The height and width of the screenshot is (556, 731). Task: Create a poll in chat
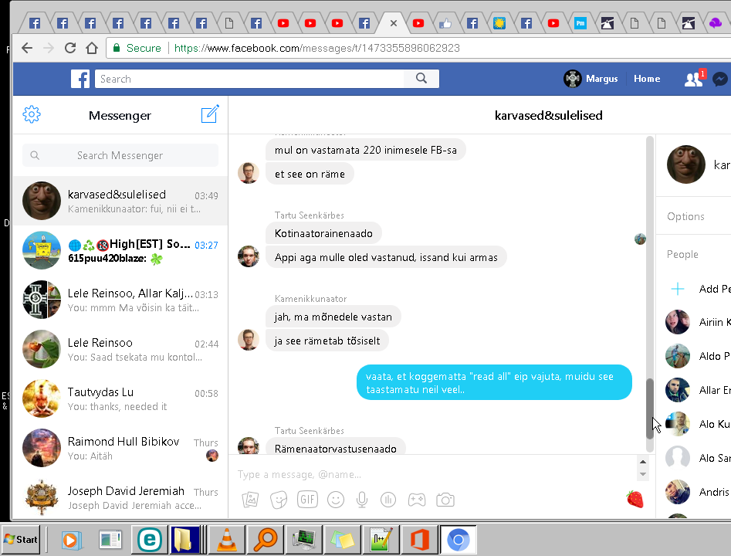pos(387,500)
